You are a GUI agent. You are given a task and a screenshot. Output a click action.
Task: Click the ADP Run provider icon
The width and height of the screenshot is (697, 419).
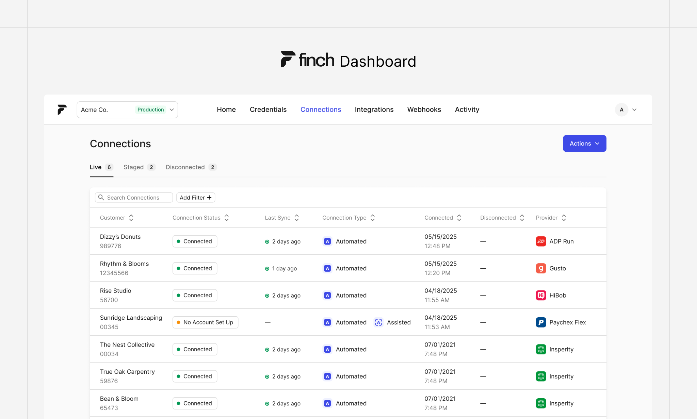[541, 241]
